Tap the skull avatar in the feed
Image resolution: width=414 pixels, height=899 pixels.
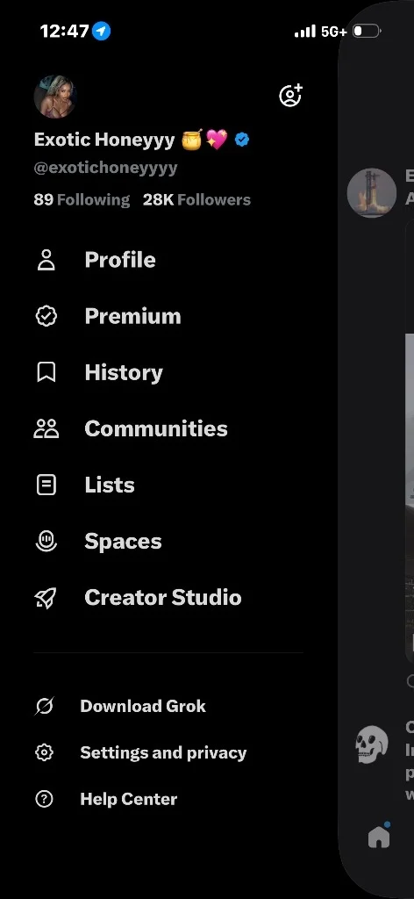point(372,744)
